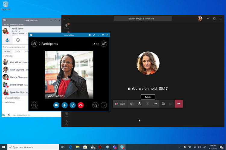Open volume control in system tray

coord(199,147)
